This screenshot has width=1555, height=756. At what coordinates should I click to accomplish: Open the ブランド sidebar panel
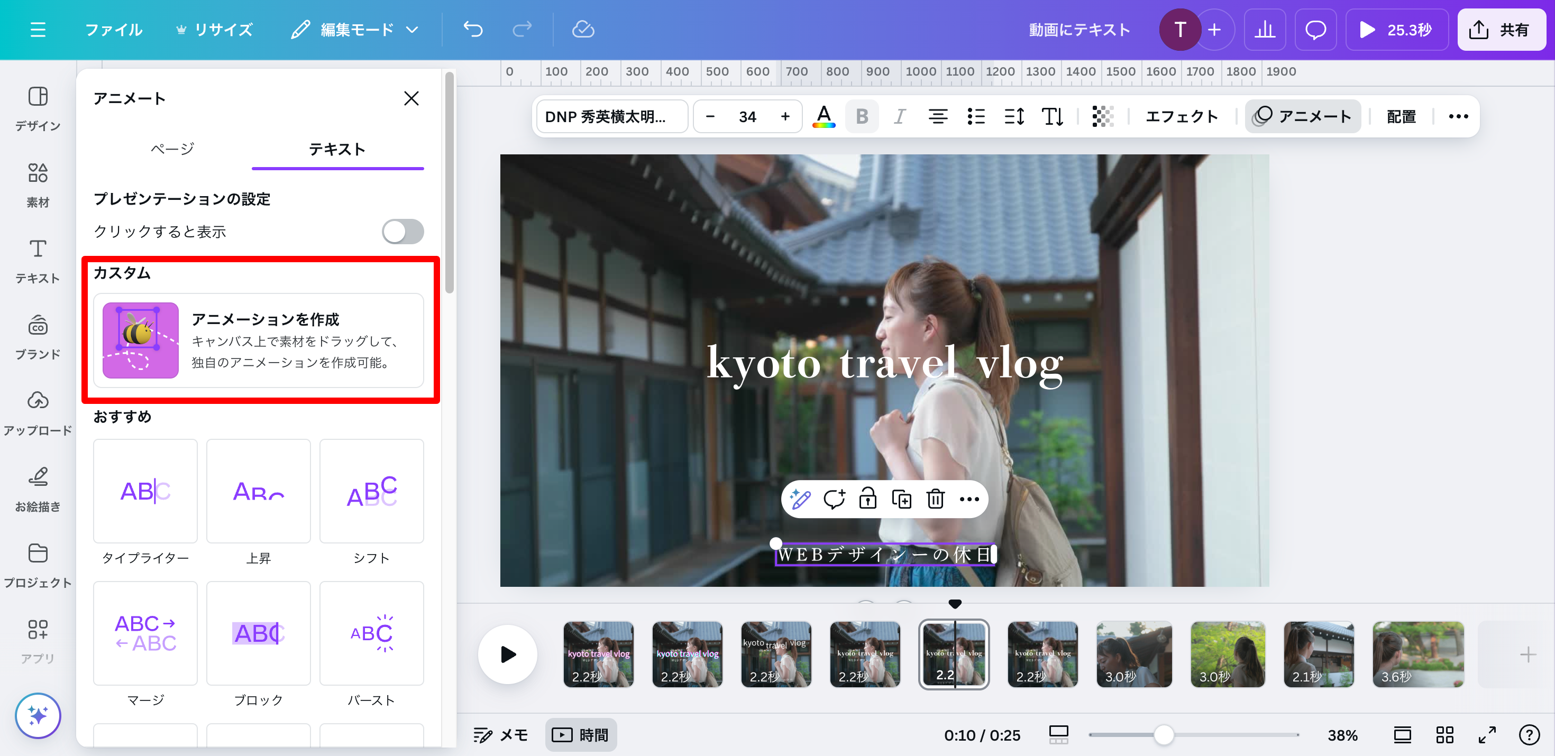pos(38,337)
